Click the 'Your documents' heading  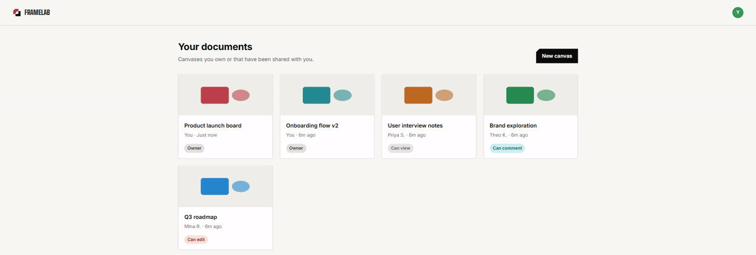point(215,47)
